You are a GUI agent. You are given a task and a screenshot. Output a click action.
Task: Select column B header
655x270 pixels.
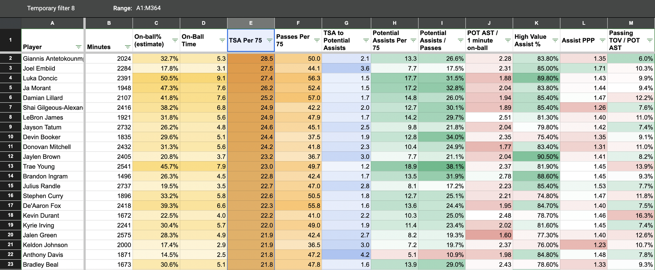109,23
